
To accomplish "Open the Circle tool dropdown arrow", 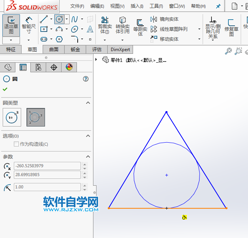I will [67, 19].
